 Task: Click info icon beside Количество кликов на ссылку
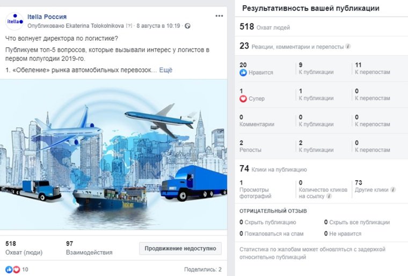coord(329,196)
